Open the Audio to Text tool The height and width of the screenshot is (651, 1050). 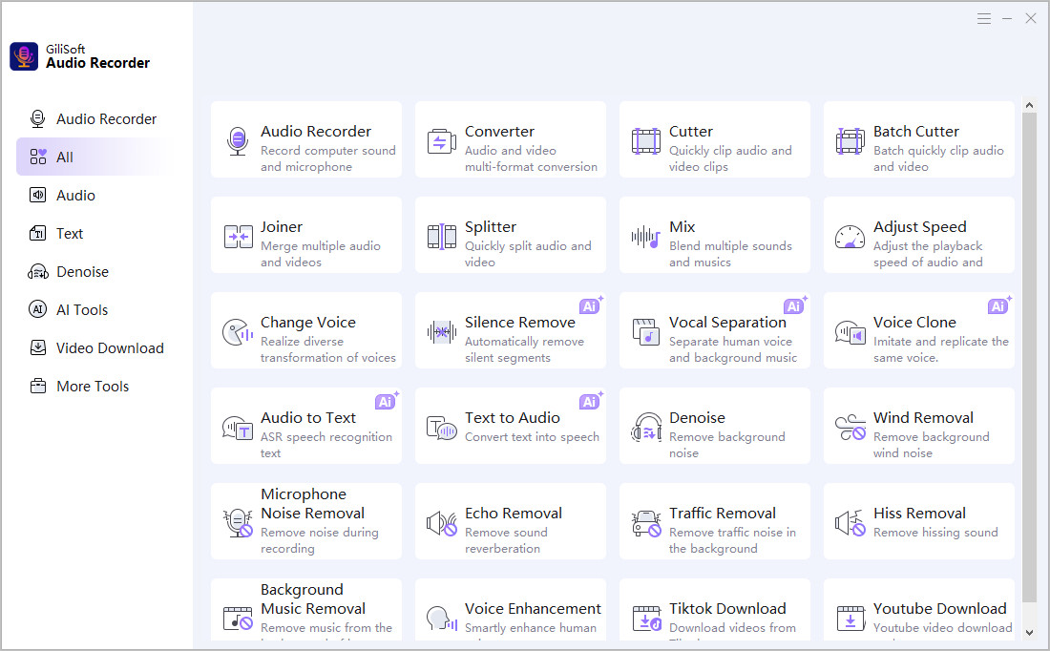(x=305, y=426)
